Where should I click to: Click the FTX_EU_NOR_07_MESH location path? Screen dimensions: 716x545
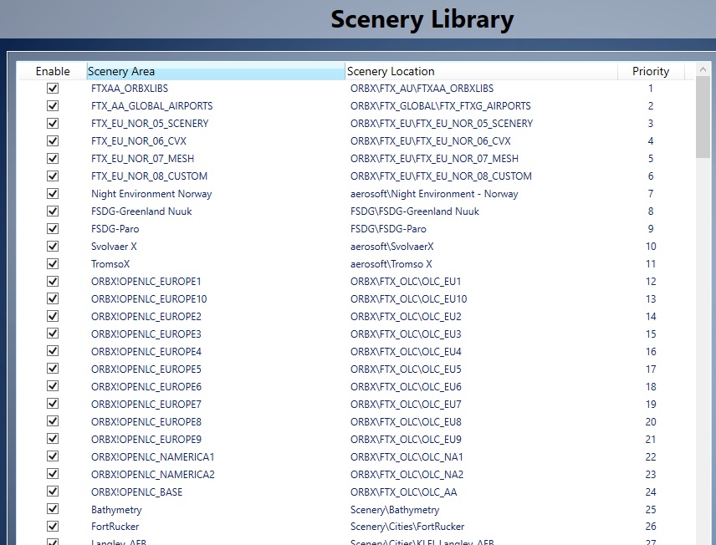(x=434, y=159)
